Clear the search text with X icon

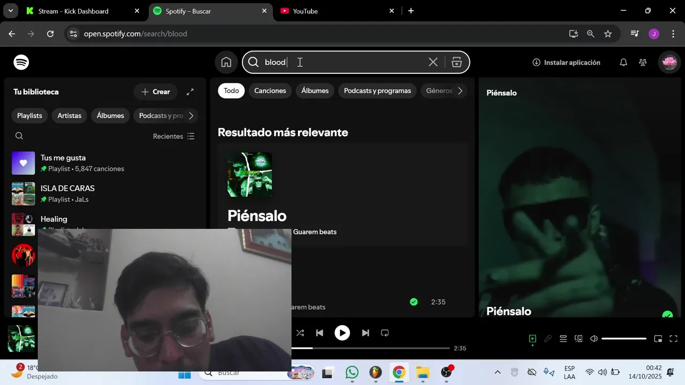433,63
